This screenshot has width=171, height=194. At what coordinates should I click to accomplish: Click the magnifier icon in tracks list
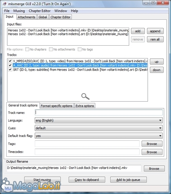85,96
